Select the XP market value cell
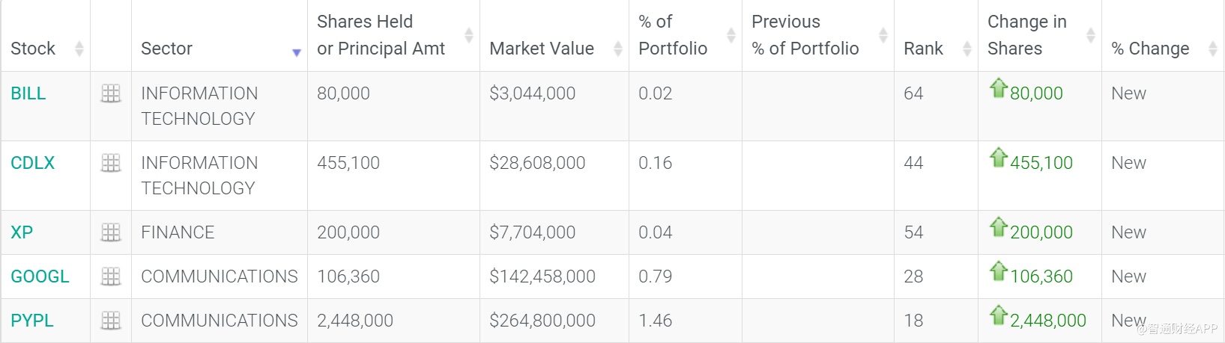 click(532, 232)
